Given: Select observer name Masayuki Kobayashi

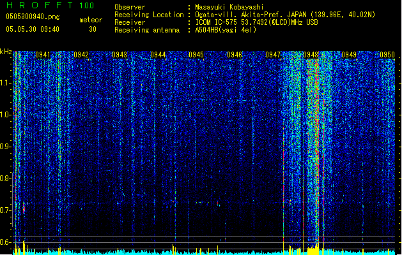Looking at the screenshot, I should pyautogui.click(x=229, y=7).
